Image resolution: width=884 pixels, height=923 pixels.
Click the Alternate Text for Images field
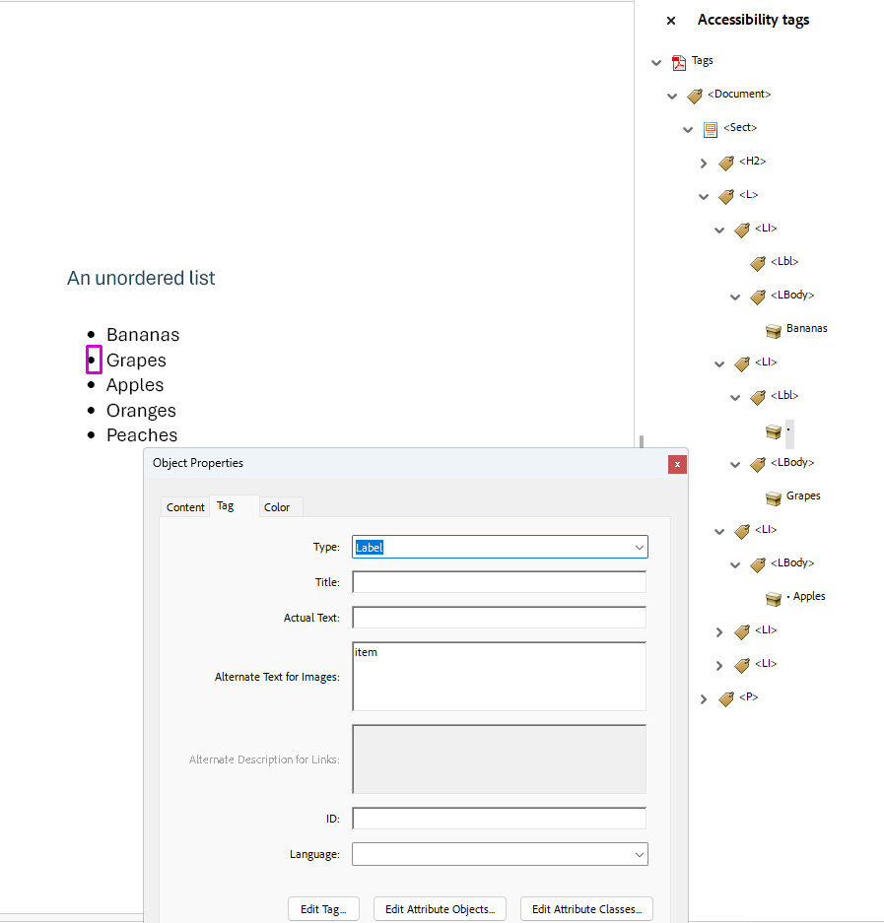[498, 676]
